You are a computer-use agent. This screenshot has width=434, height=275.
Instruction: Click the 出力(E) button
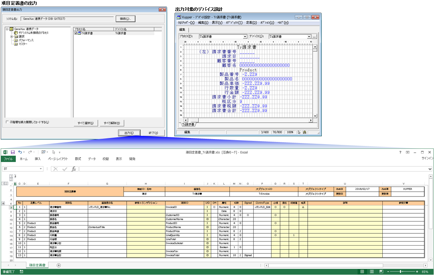[x=129, y=133]
